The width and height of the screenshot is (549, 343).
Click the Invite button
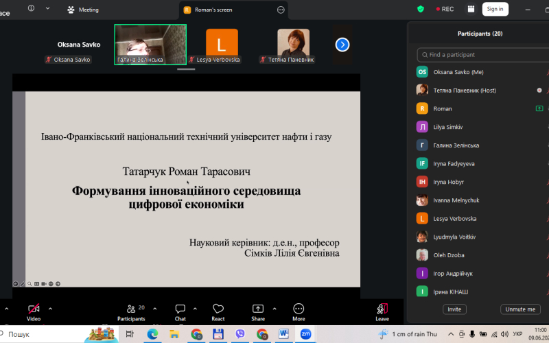click(x=454, y=309)
